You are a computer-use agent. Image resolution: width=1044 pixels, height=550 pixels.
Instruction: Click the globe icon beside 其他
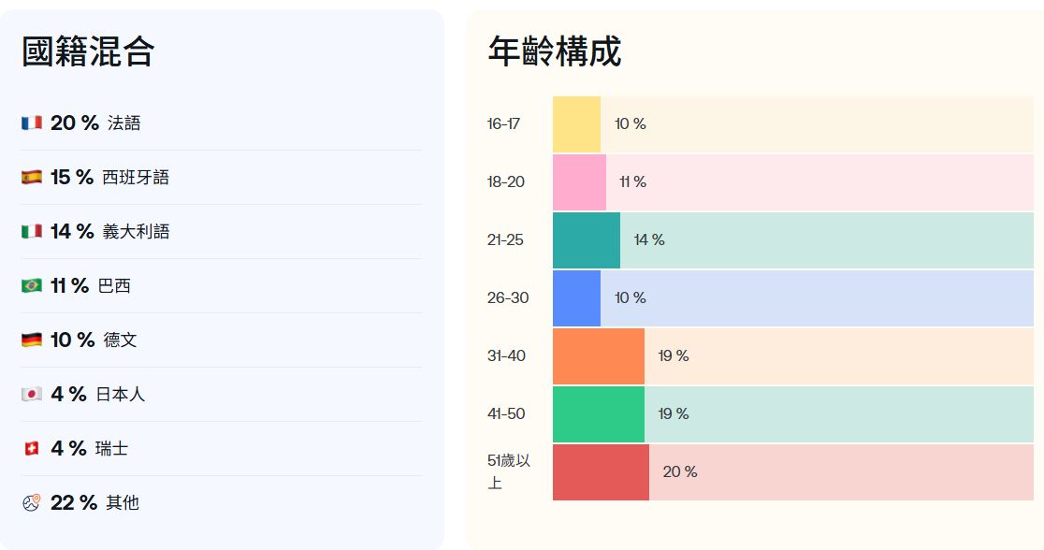coord(32,502)
